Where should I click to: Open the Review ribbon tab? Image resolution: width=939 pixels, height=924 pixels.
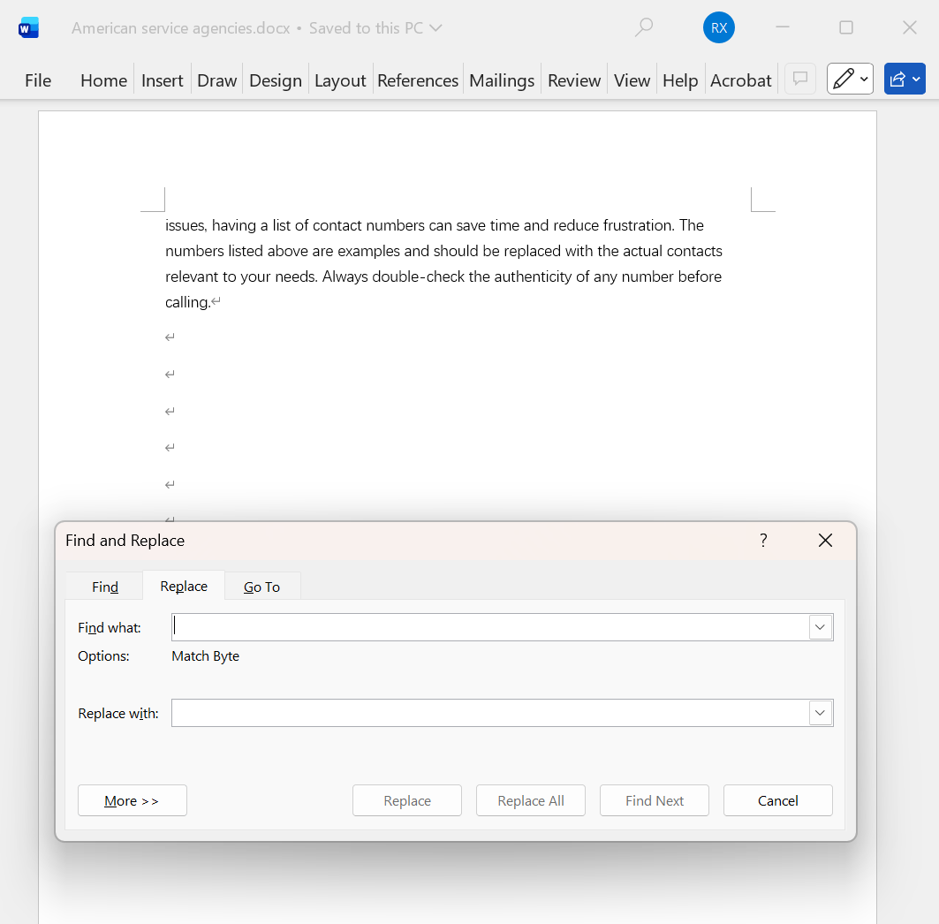[x=573, y=80]
